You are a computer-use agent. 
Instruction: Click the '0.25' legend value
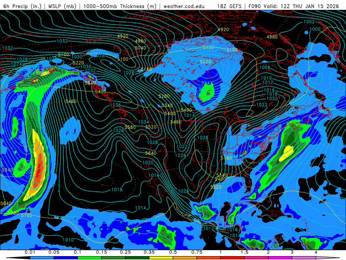click(x=125, y=252)
